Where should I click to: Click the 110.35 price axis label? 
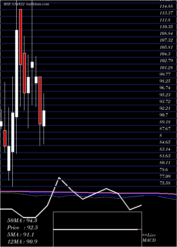[x=166, y=26]
